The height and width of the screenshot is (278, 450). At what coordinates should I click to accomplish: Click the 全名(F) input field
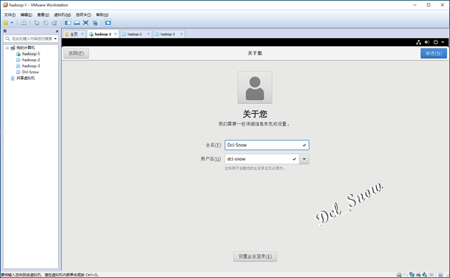click(267, 145)
